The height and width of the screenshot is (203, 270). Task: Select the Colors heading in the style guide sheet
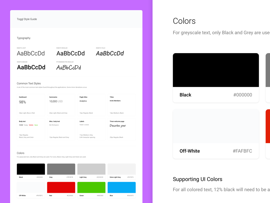[x=21, y=153]
